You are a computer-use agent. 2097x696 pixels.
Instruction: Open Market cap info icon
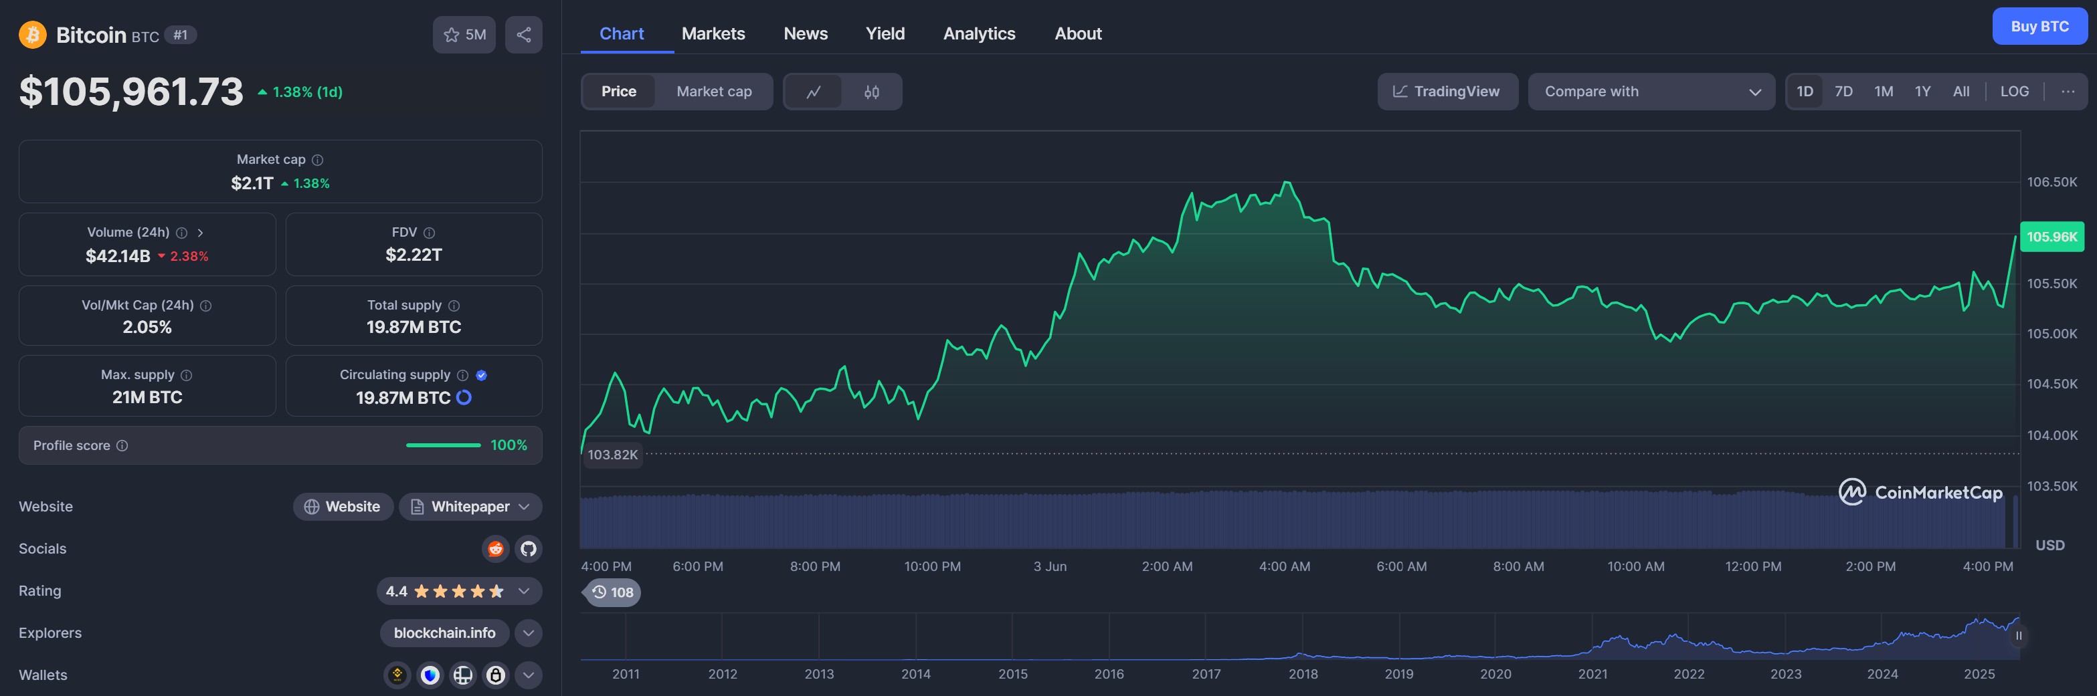tap(317, 160)
